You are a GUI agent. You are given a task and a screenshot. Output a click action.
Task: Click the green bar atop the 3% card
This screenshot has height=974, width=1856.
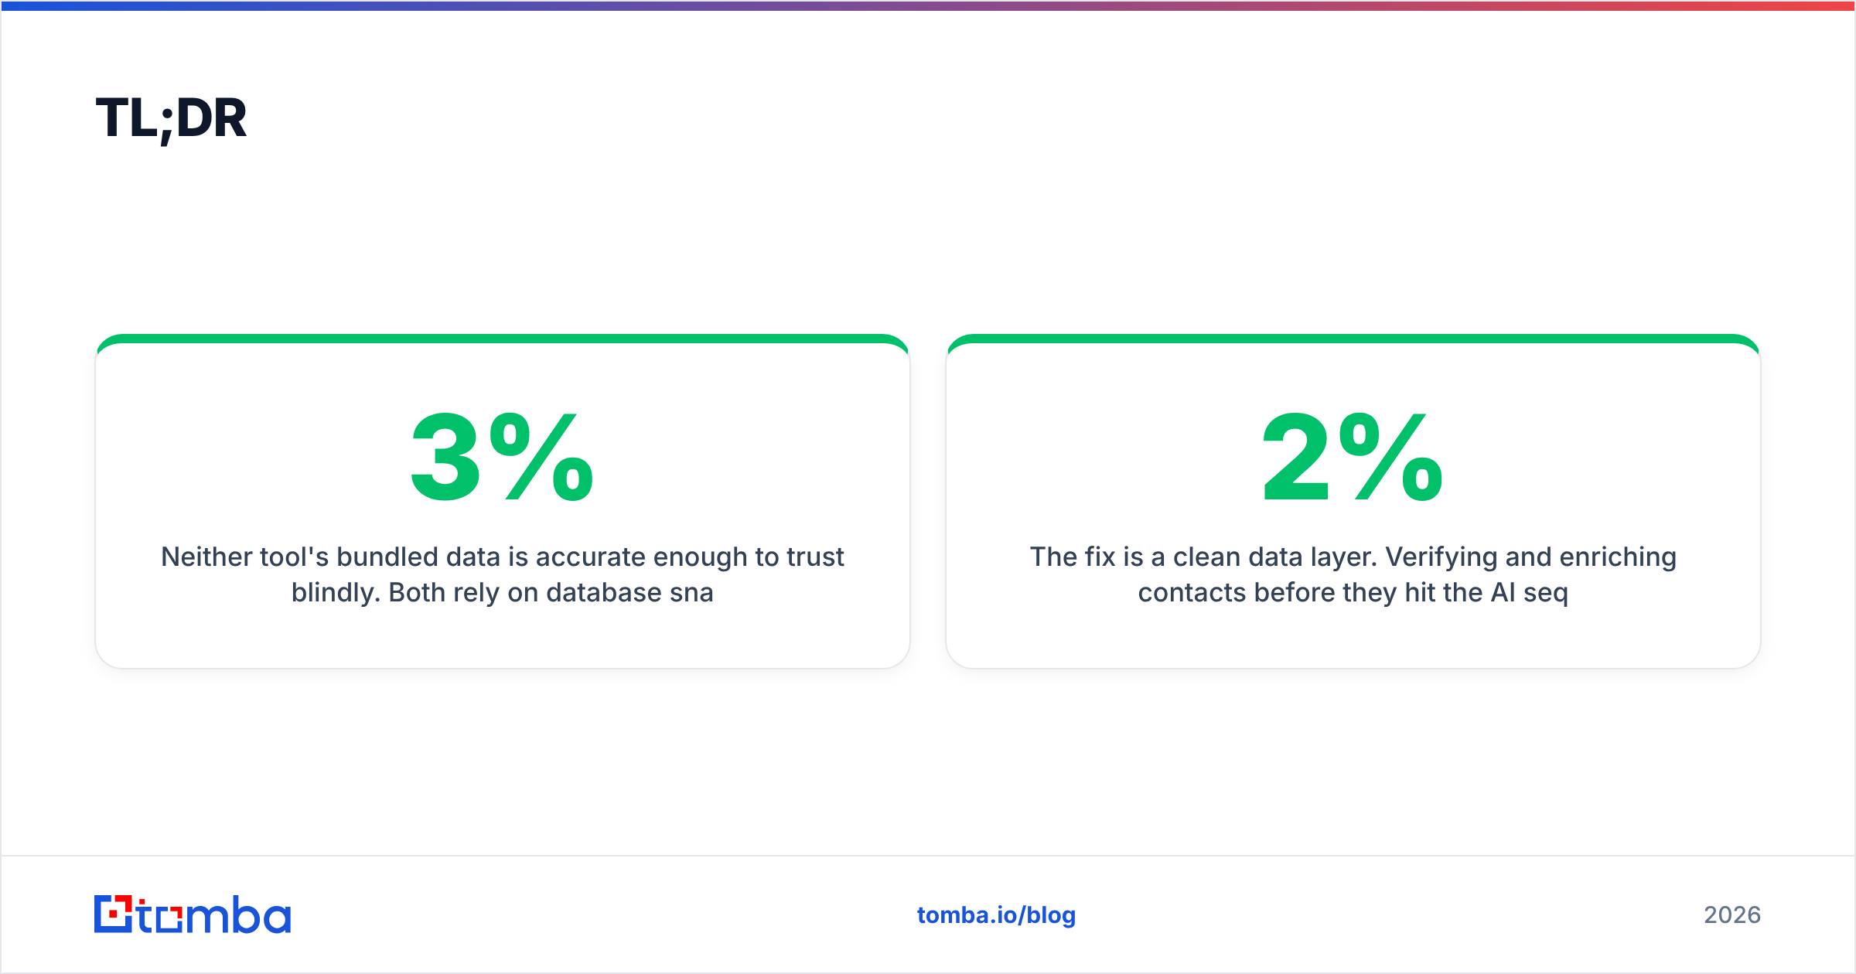[x=502, y=339]
